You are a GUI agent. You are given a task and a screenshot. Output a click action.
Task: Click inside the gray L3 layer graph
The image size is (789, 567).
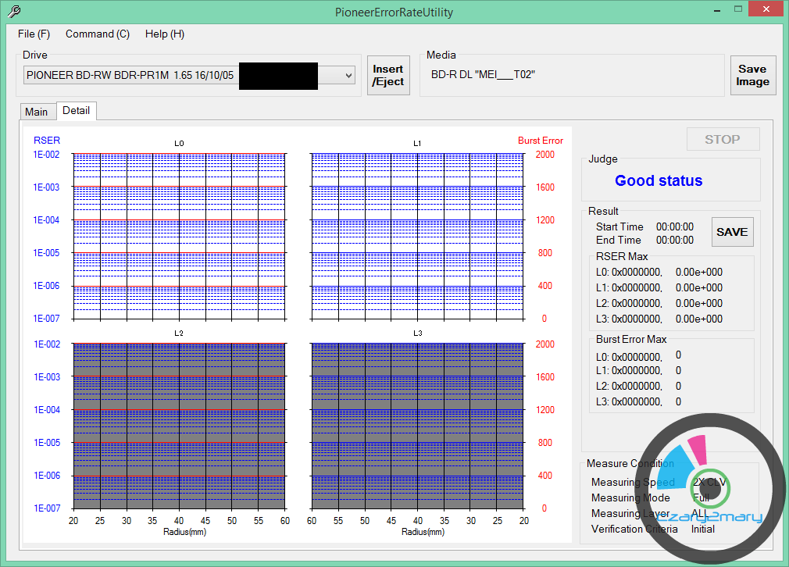pos(417,426)
